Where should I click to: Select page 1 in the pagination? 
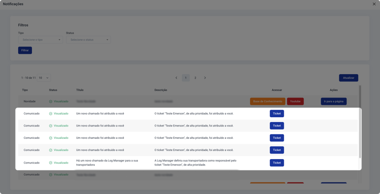click(186, 78)
